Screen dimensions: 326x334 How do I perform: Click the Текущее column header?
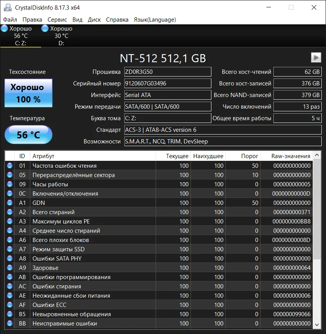(173, 156)
